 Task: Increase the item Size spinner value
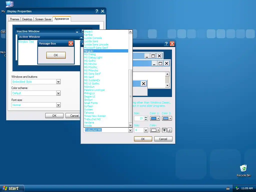pos(146,117)
